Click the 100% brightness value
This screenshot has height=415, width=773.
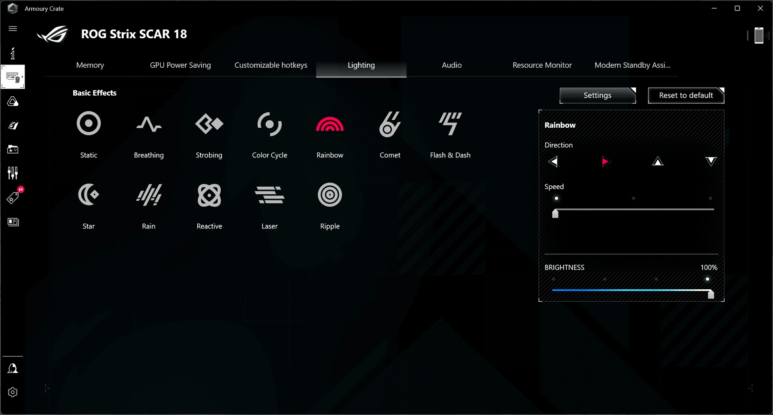pyautogui.click(x=709, y=268)
